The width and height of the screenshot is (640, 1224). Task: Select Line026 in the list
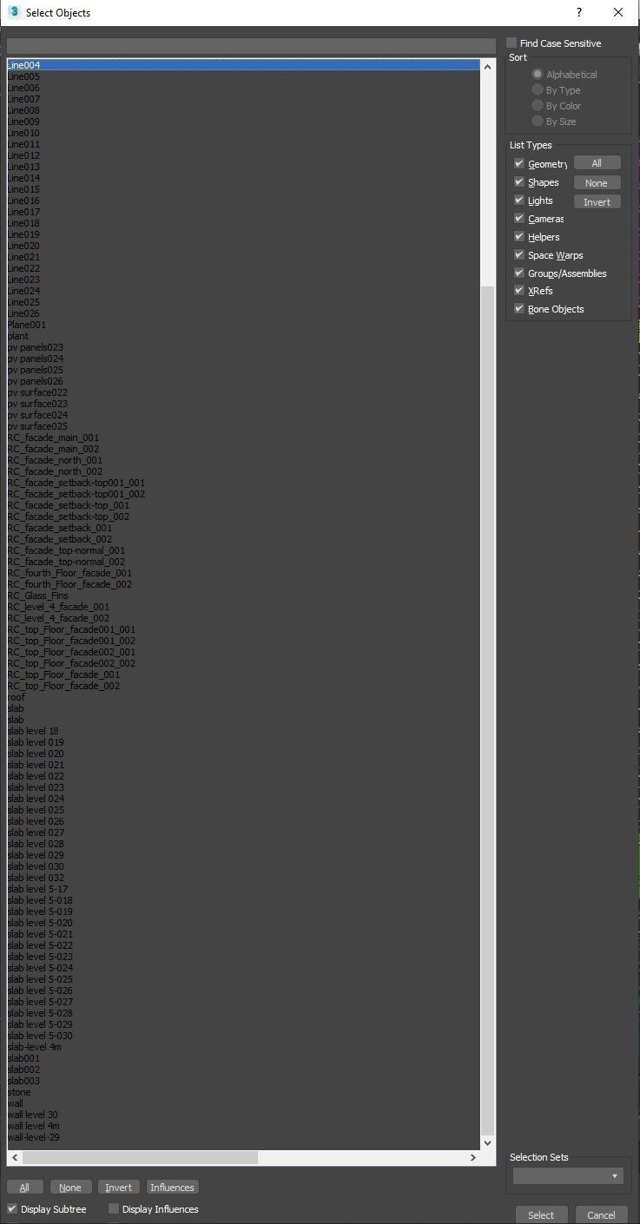243,313
